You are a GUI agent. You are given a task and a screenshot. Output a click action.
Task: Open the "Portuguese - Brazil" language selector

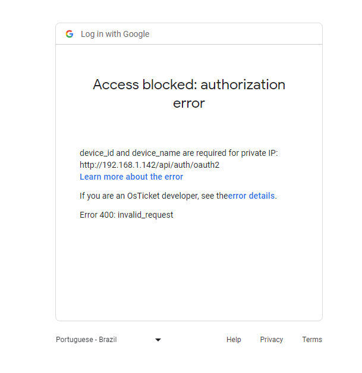click(x=86, y=340)
